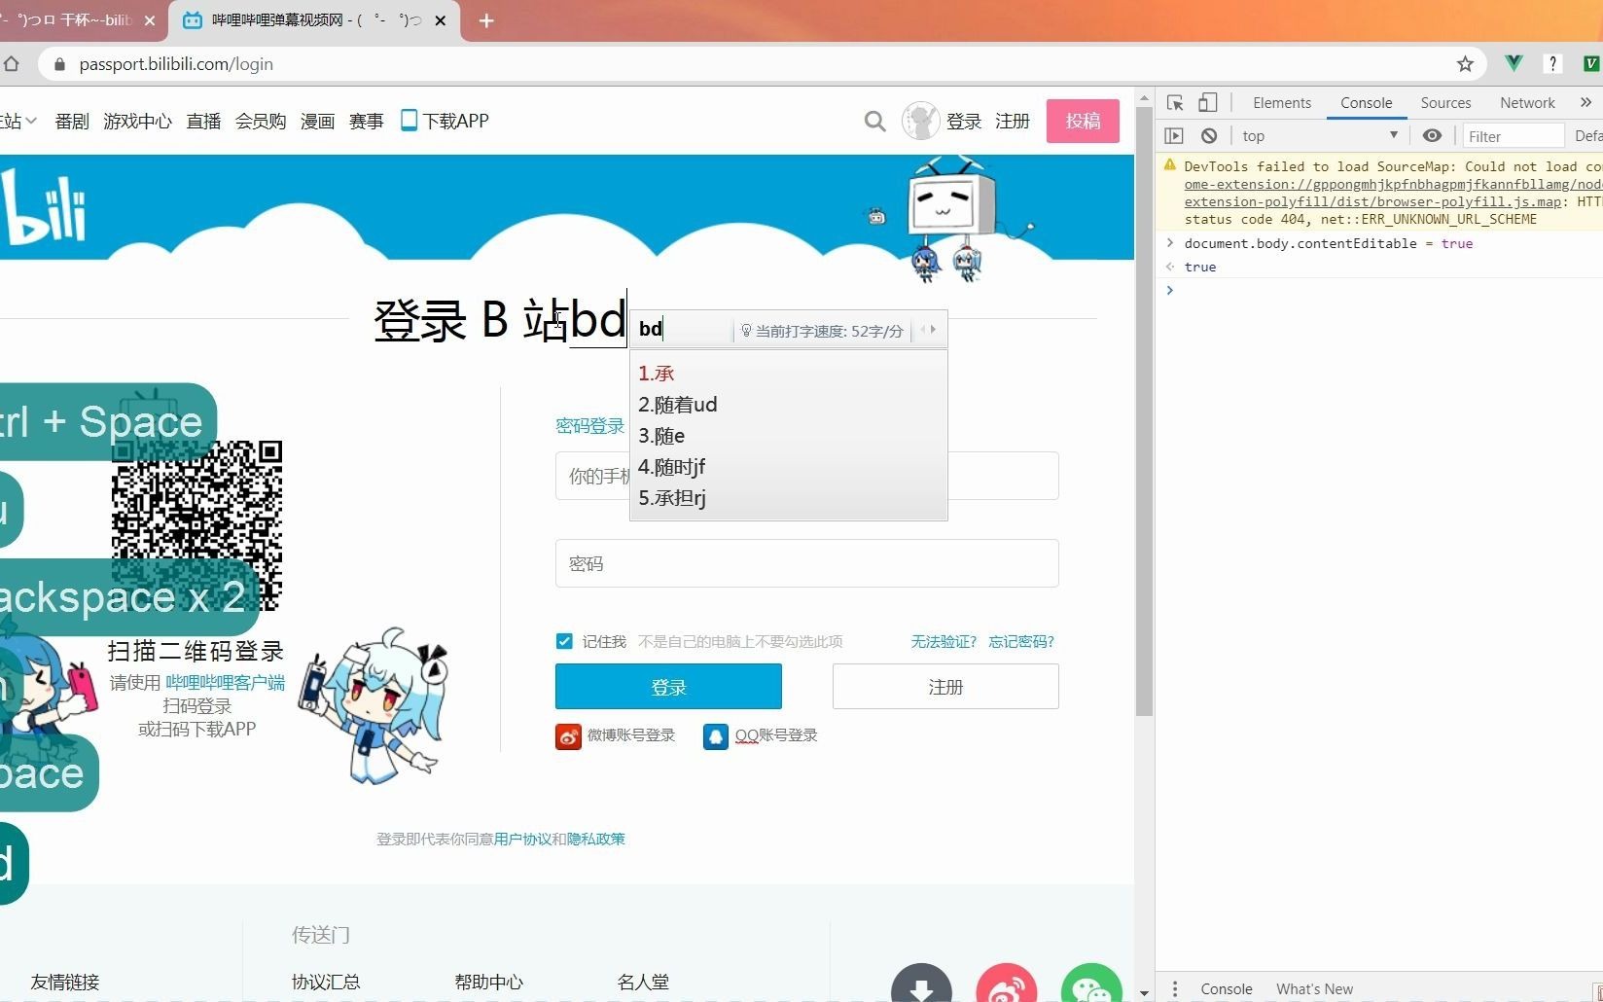This screenshot has width=1603, height=1002.
Task: Click the download circle icon in the footer
Action: click(921, 984)
